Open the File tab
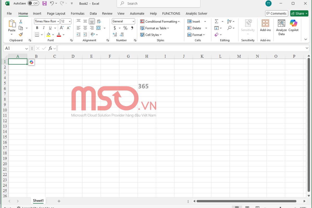312x208 pixels. pos(9,14)
